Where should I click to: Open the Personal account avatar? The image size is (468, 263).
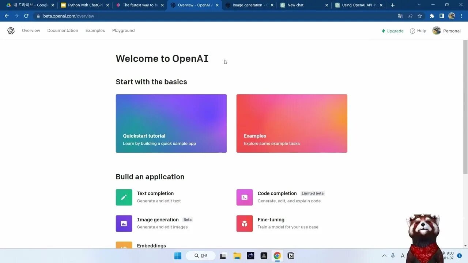pos(437,31)
